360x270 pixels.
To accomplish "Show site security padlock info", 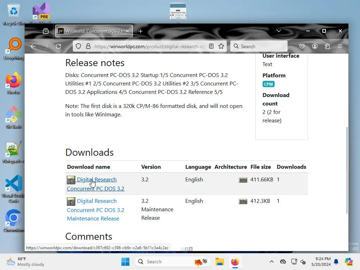I will [88, 46].
